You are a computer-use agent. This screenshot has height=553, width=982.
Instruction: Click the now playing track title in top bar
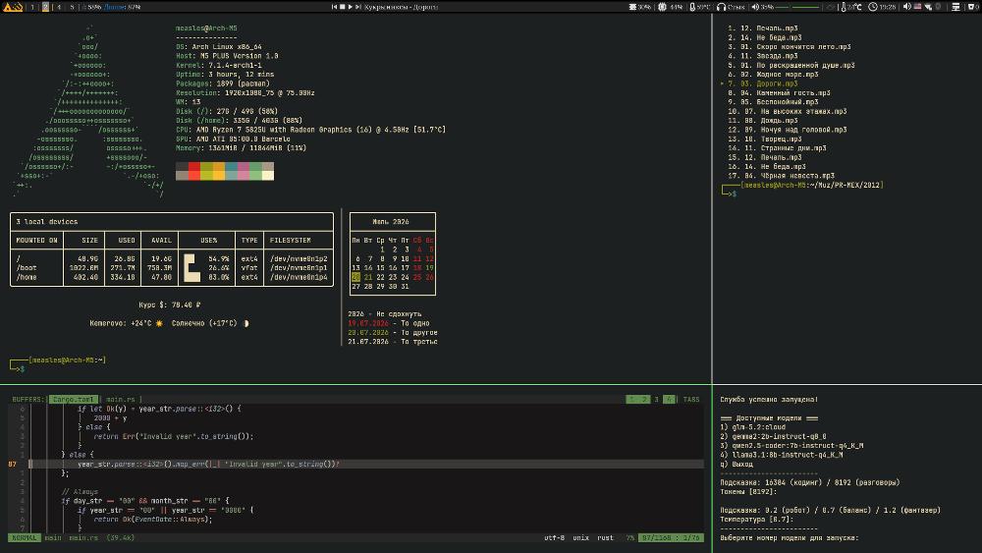point(401,7)
